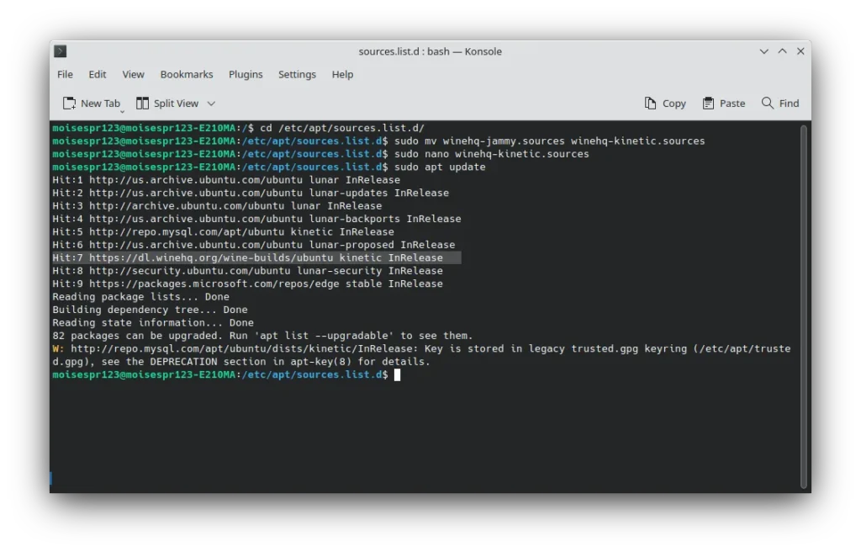
Task: Open the Edit menu
Action: (98, 74)
